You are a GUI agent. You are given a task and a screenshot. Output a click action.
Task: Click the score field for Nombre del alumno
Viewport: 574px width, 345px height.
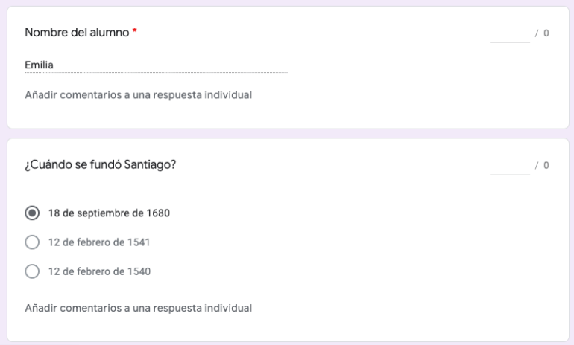point(509,34)
